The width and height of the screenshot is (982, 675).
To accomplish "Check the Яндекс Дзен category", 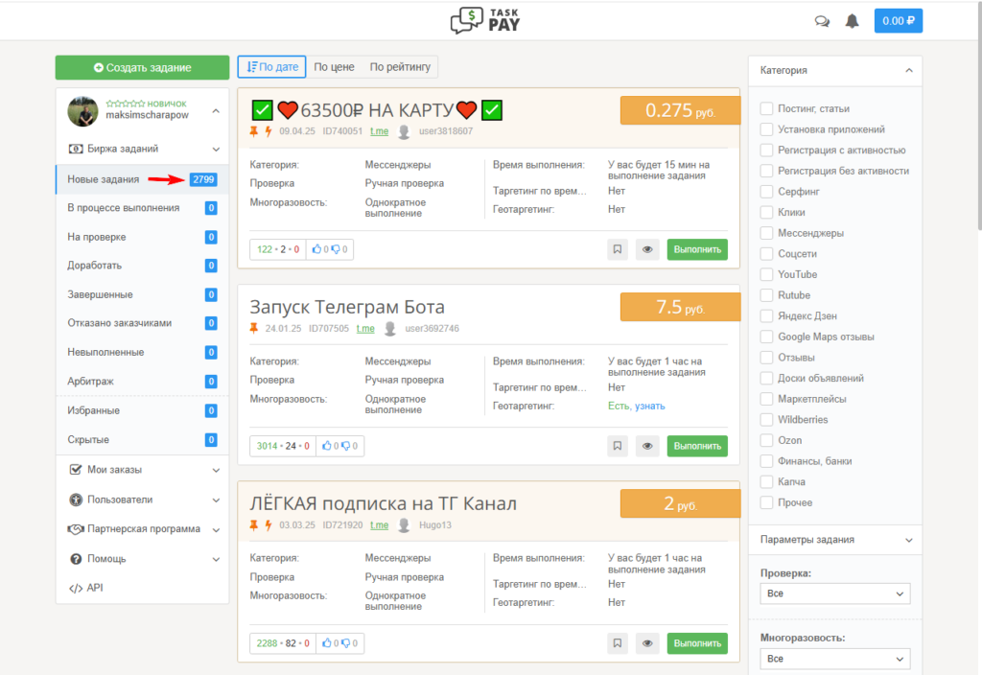I will [x=766, y=315].
